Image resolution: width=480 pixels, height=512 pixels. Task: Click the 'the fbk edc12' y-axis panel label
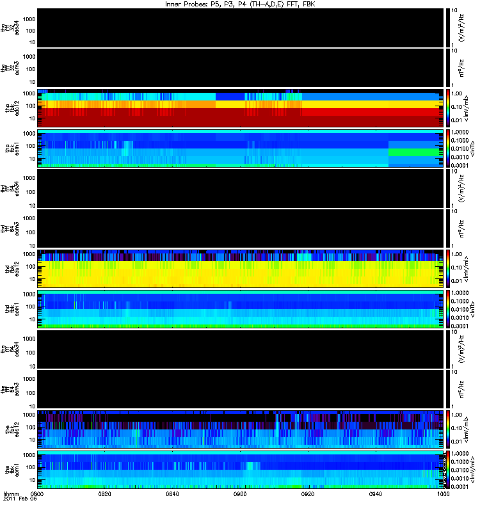12,429
